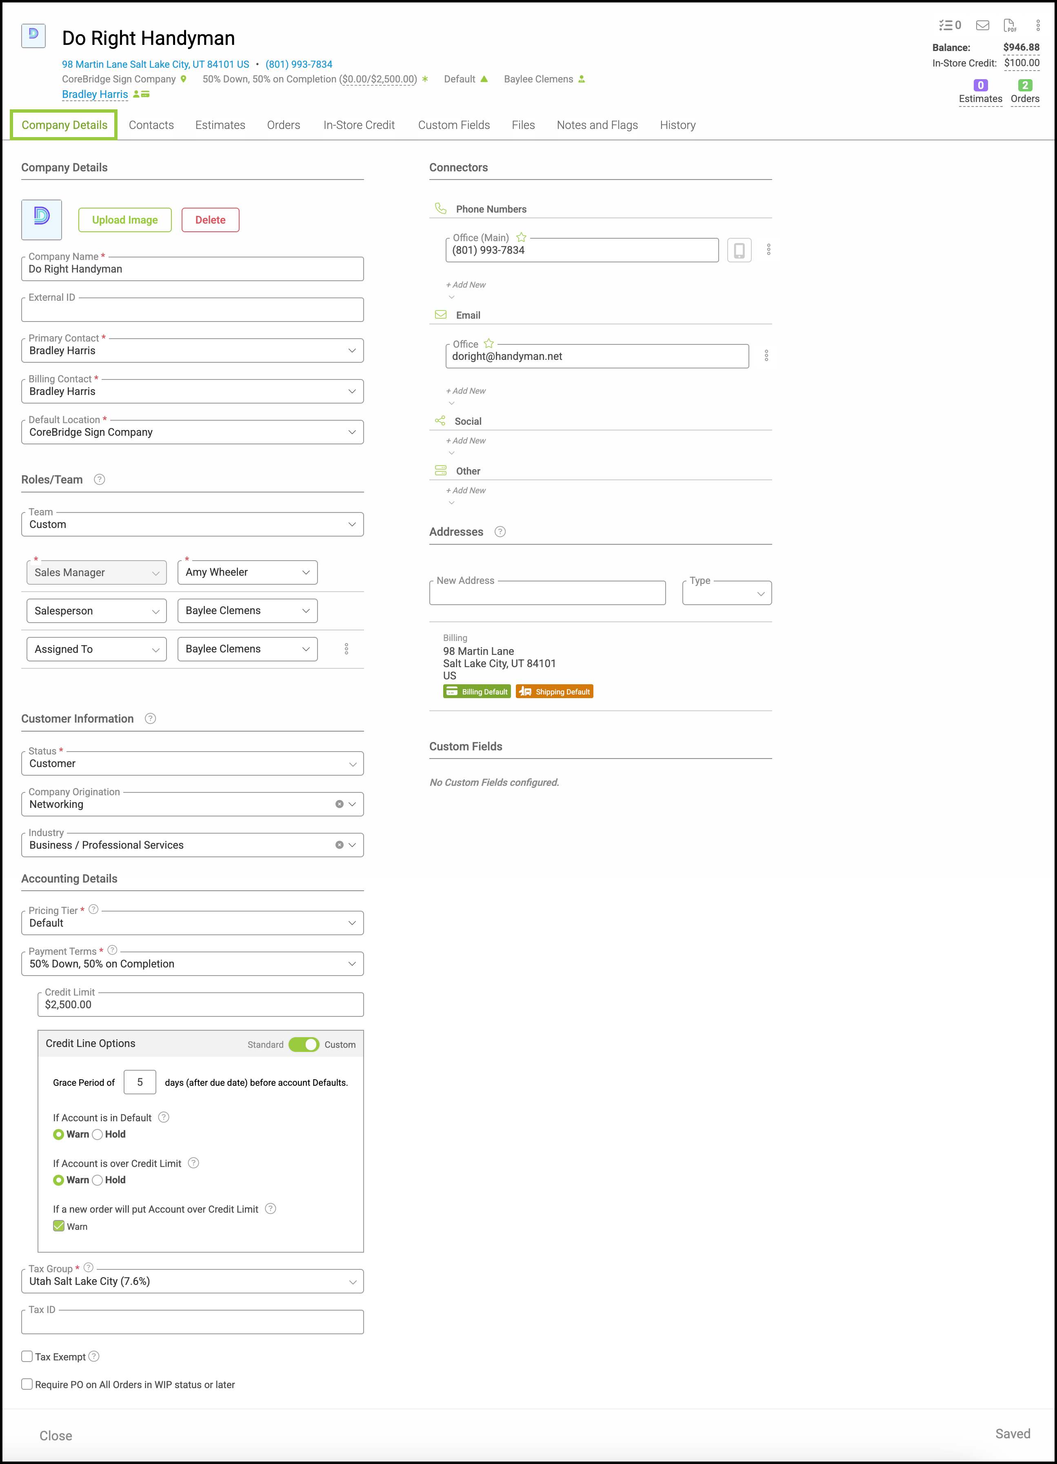Open three-dot menu on Assigned To row
Viewport: 1057px width, 1464px height.
pos(346,649)
